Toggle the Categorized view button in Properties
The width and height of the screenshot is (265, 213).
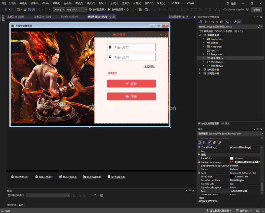pos(200,142)
